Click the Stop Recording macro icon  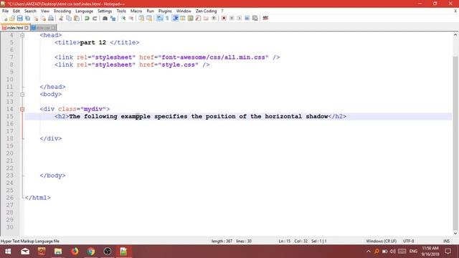point(232,18)
